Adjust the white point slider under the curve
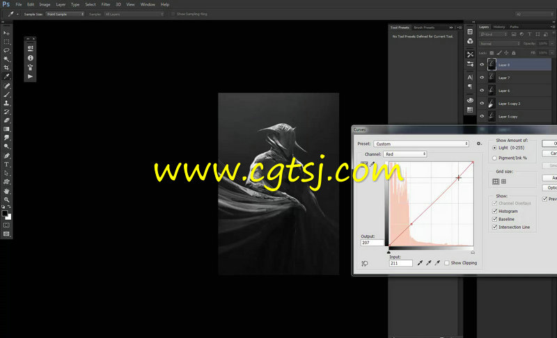The height and width of the screenshot is (338, 557). (x=473, y=252)
